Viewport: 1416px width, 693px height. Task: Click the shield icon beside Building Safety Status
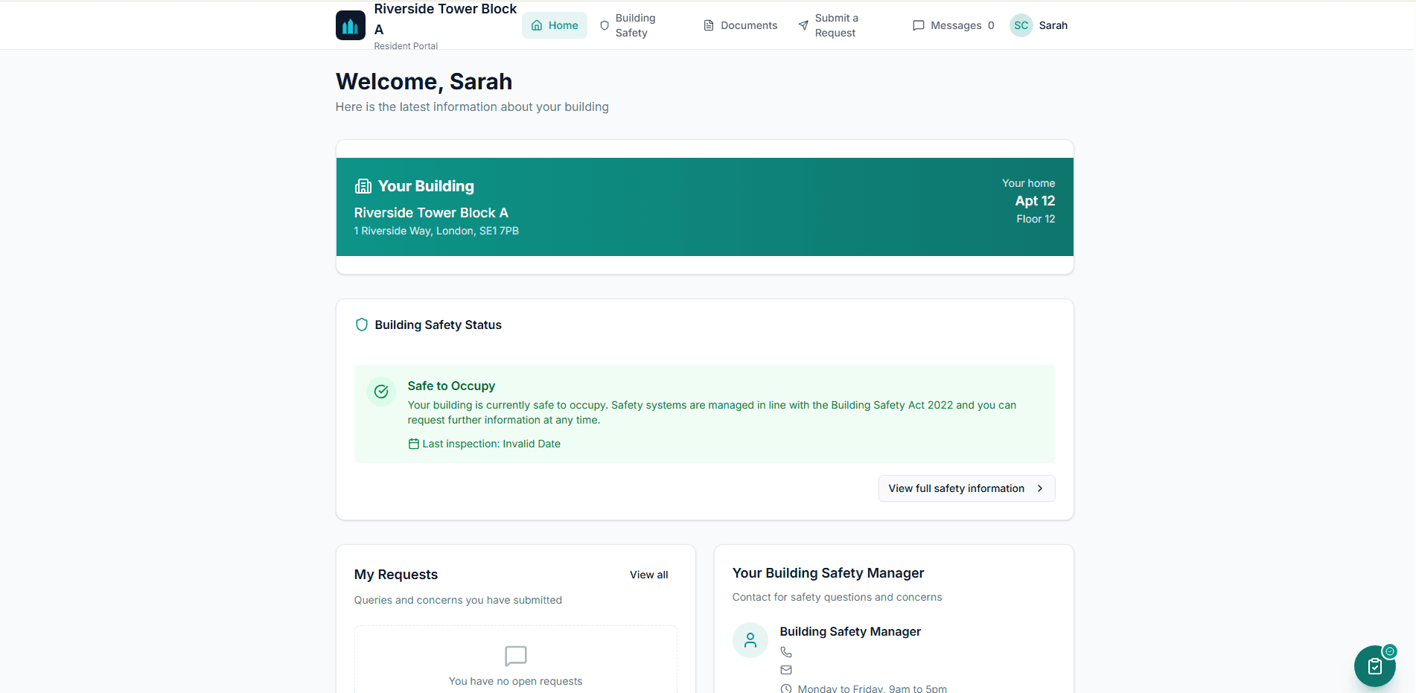tap(362, 325)
